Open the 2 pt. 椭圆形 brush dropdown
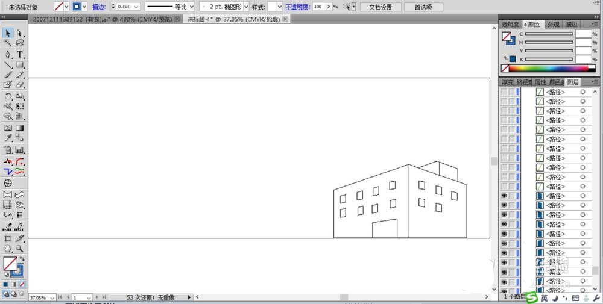This screenshot has width=603, height=304. point(246,7)
